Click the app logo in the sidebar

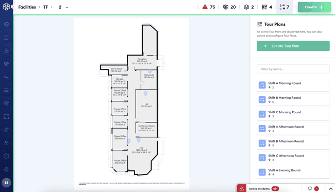pyautogui.click(x=6, y=7)
